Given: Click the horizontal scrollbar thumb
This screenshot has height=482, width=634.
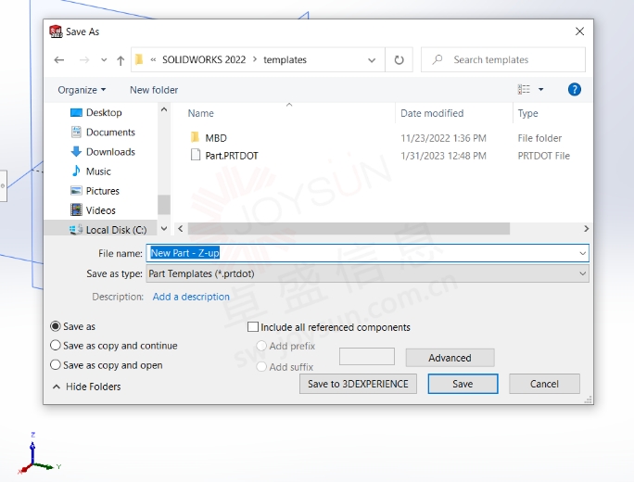Looking at the screenshot, I should 349,229.
